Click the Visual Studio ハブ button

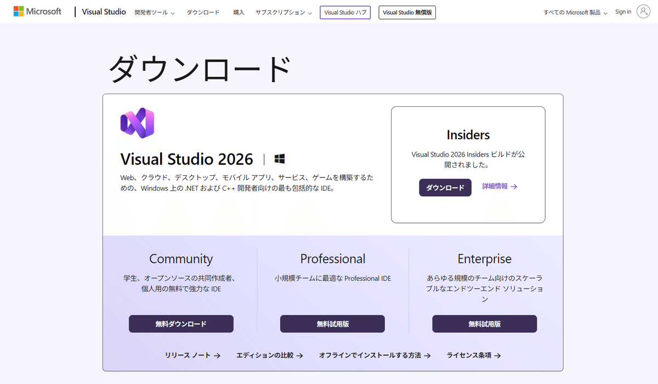click(x=345, y=12)
